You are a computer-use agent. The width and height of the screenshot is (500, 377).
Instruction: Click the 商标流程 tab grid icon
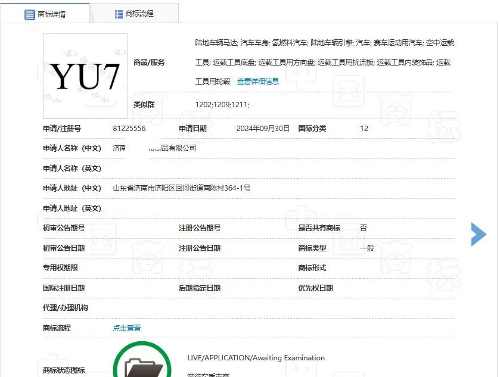pos(119,14)
